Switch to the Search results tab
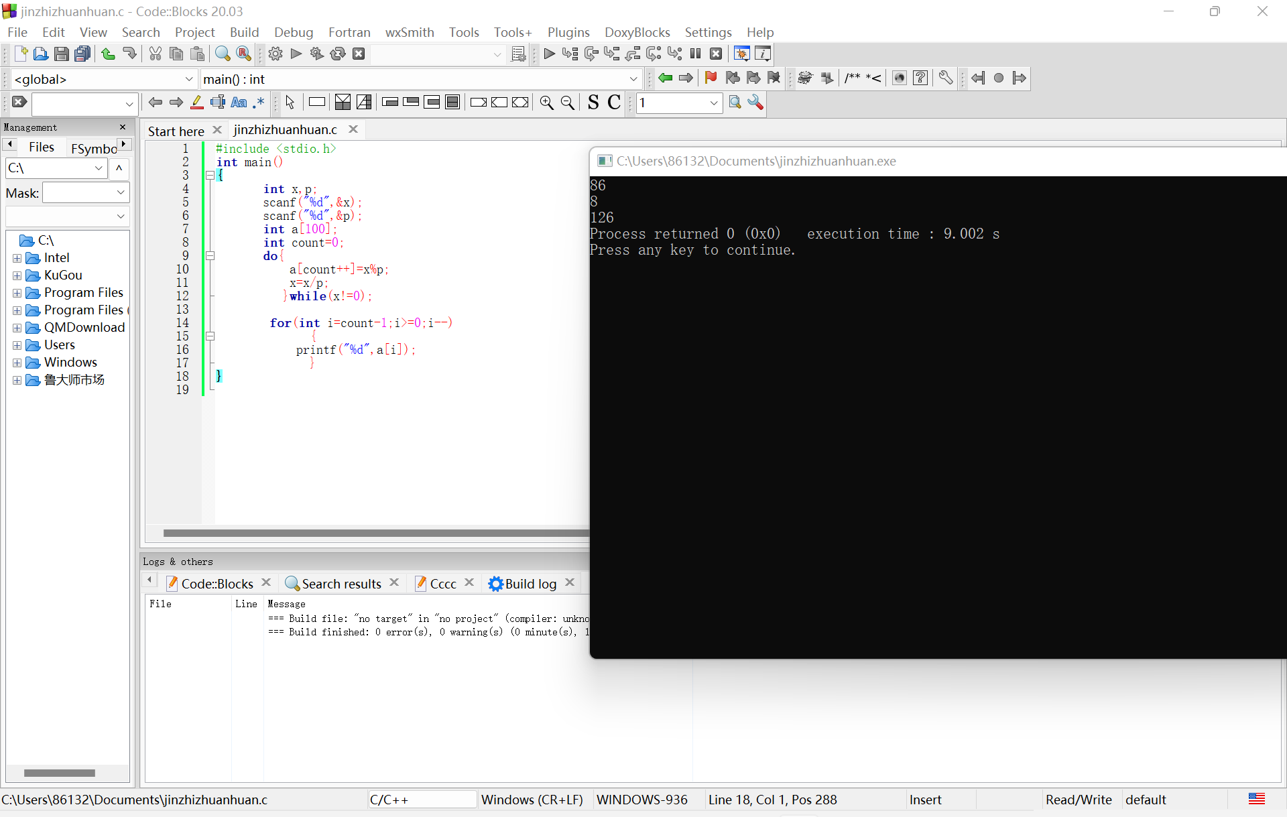 (x=341, y=584)
